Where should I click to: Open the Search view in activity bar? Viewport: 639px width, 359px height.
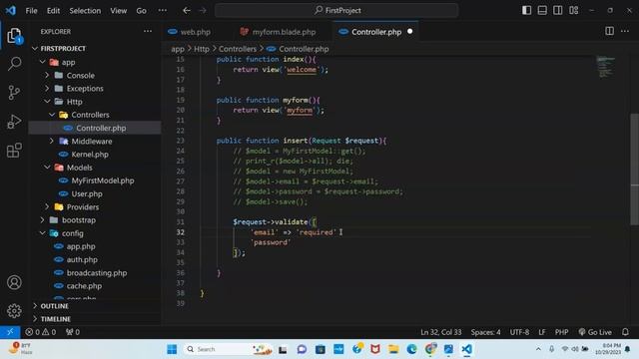(14, 64)
